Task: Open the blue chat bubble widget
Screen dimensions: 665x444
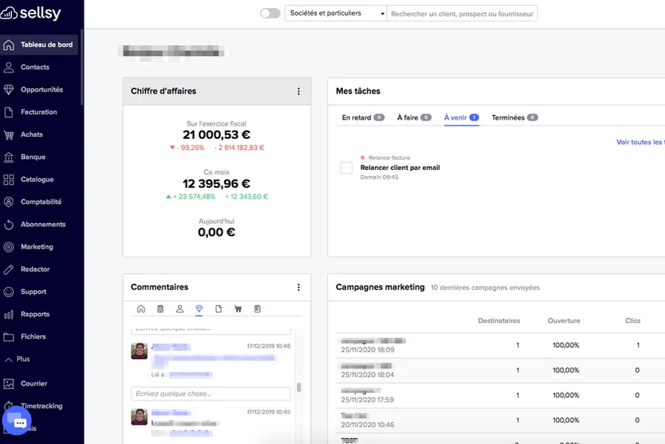Action: point(17,420)
